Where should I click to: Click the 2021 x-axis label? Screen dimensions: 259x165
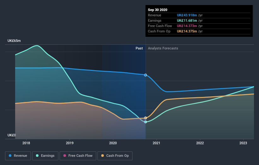[156, 143]
